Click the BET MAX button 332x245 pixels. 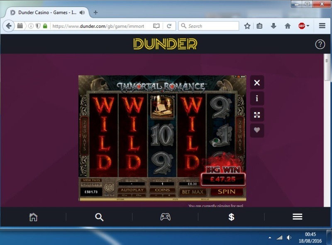pos(193,192)
